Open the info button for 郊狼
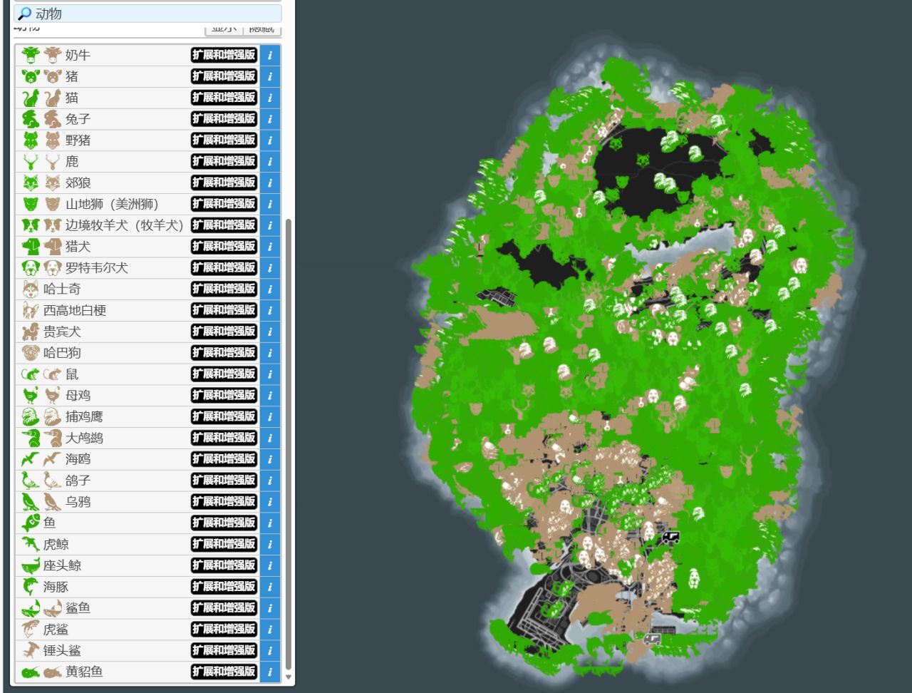The image size is (912, 693). coord(270,183)
